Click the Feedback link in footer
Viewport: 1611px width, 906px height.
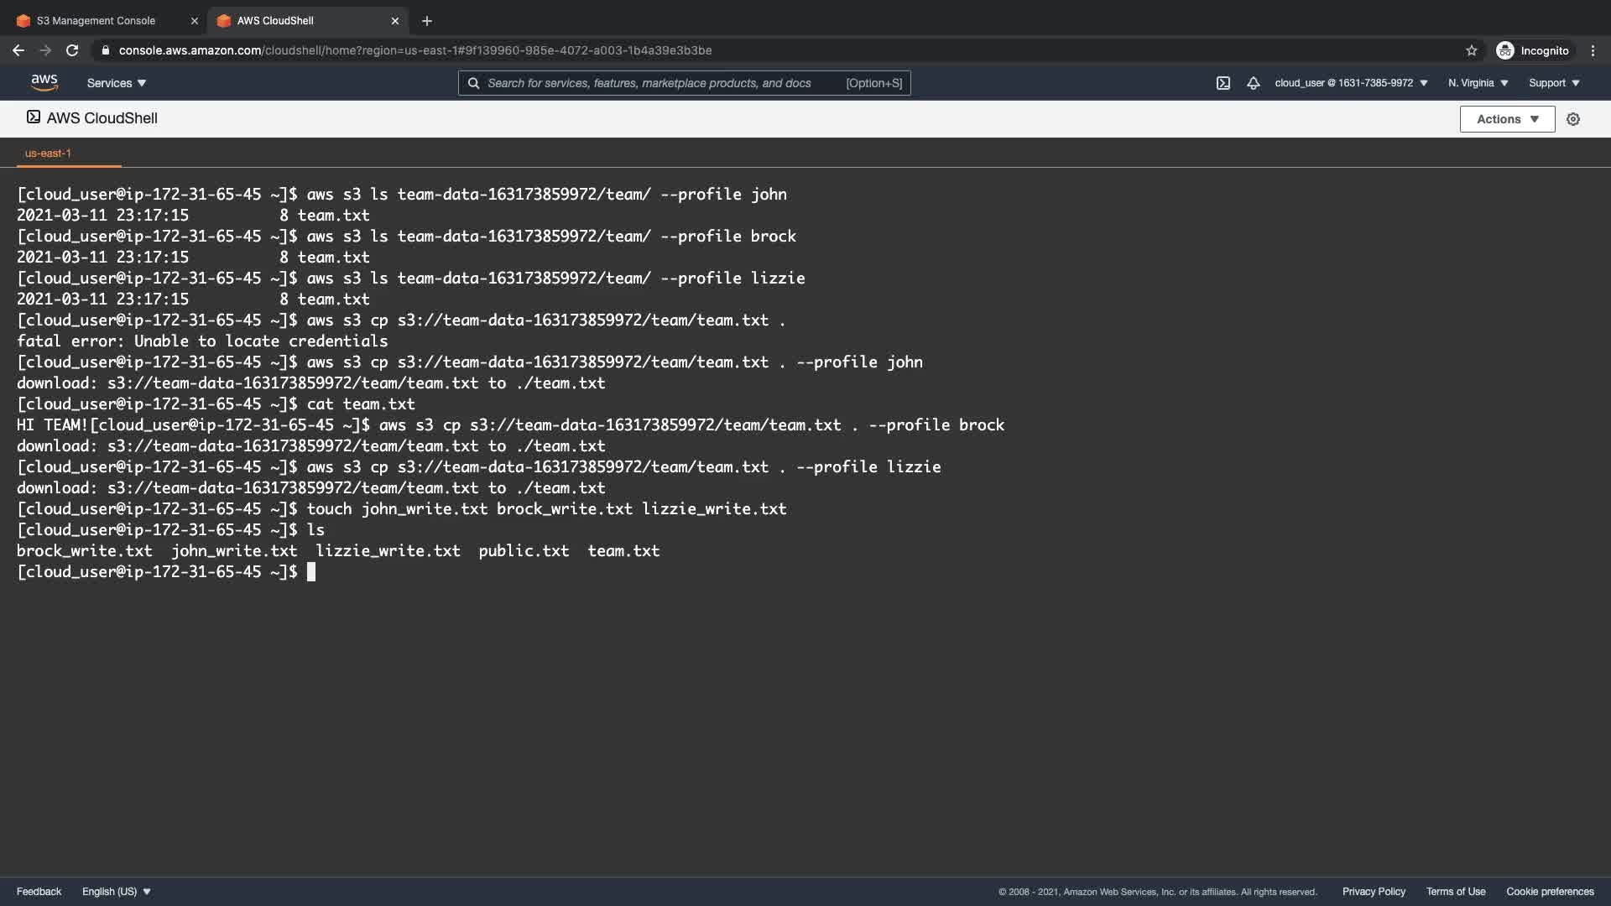point(39,892)
